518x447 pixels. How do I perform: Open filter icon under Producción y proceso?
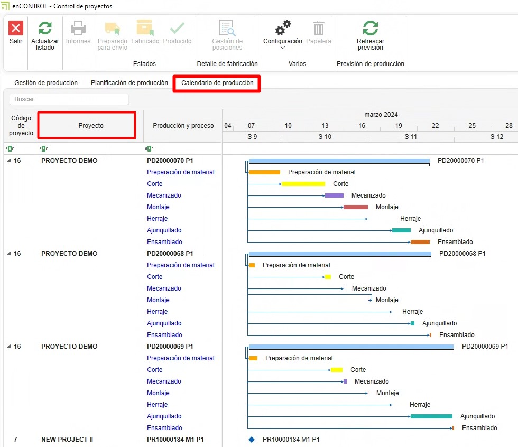[x=149, y=148]
